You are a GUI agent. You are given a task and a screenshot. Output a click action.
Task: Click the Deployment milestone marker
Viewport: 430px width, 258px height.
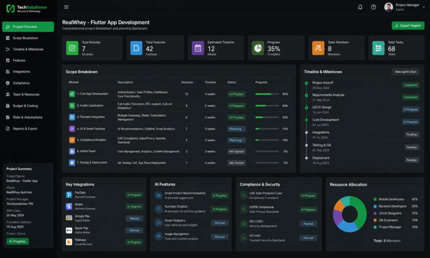coord(306,158)
